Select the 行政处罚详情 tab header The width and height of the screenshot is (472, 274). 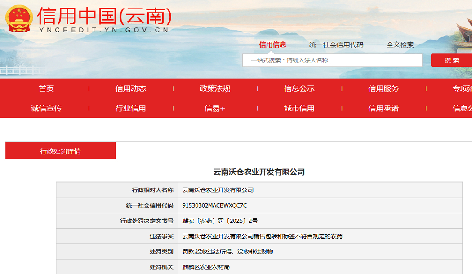(x=61, y=150)
